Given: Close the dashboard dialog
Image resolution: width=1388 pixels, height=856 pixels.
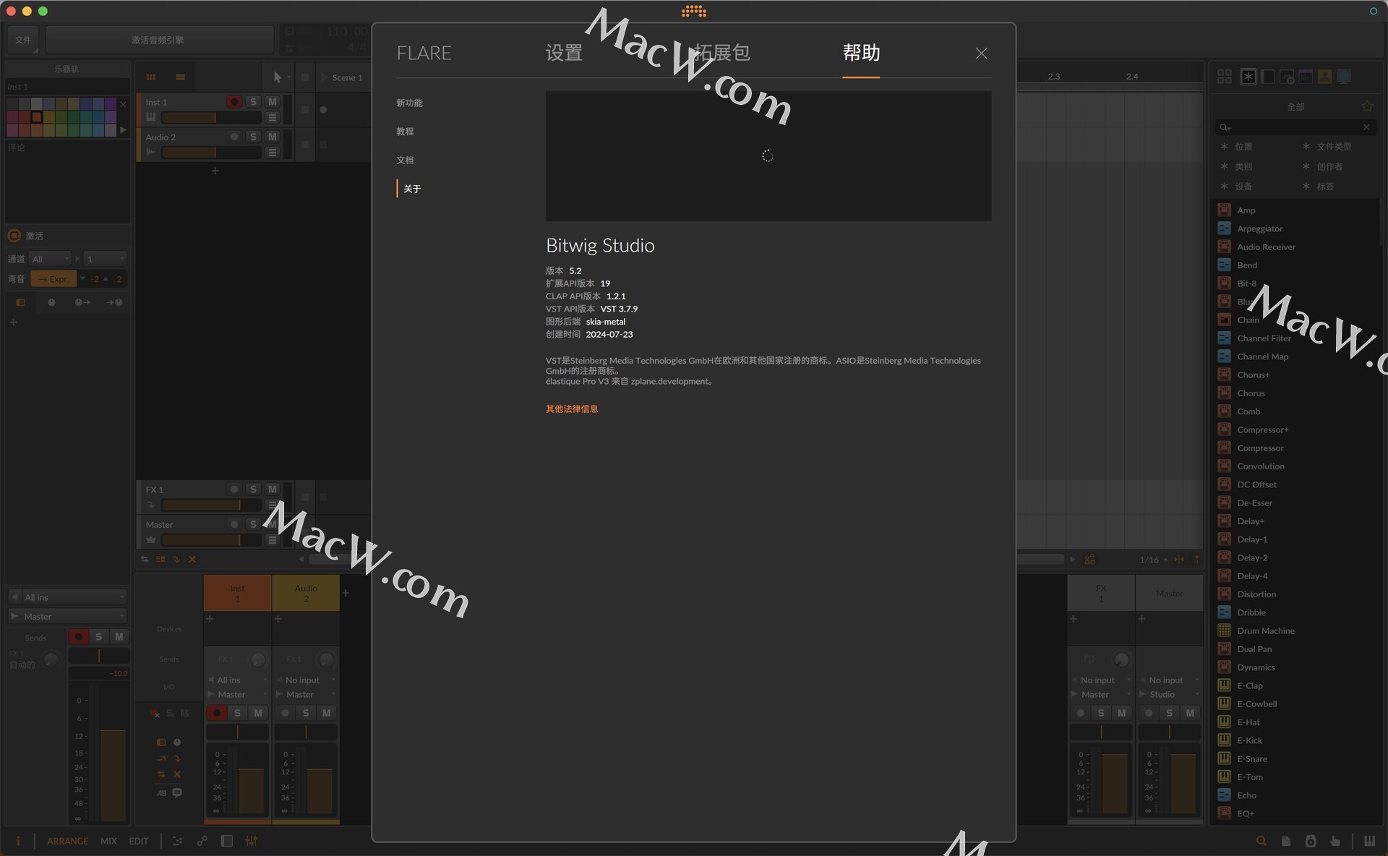Looking at the screenshot, I should [x=981, y=54].
